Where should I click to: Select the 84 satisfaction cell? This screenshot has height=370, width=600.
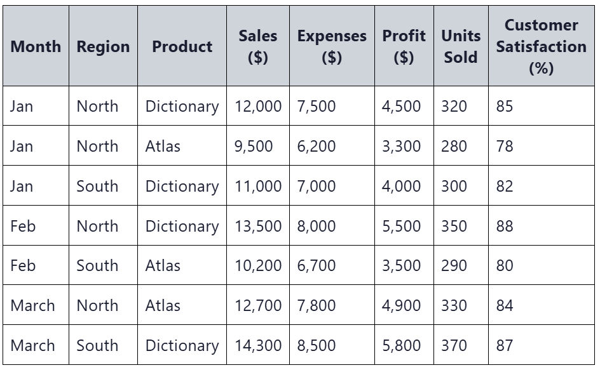pos(542,305)
